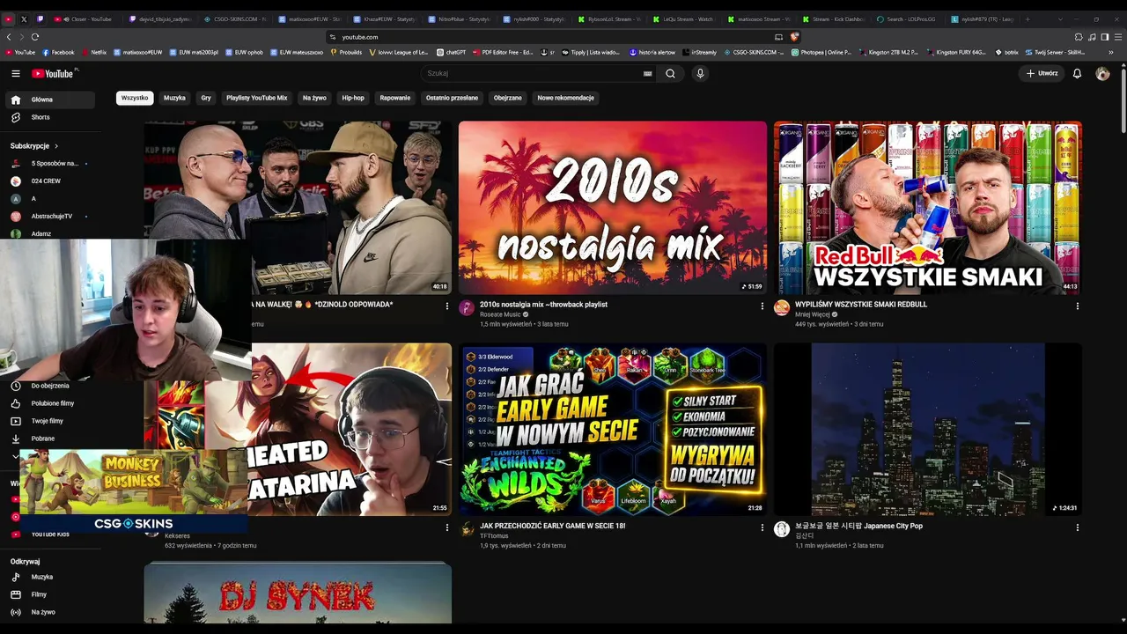Click the magnifier search button
Screen dimensions: 1127x634
670,73
